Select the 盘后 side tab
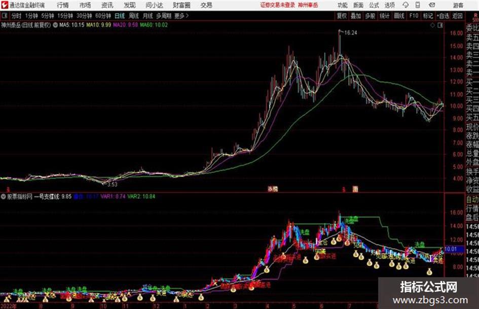 click(472, 218)
